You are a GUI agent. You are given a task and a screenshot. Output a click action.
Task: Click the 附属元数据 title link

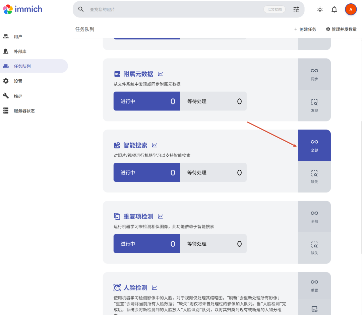(138, 74)
